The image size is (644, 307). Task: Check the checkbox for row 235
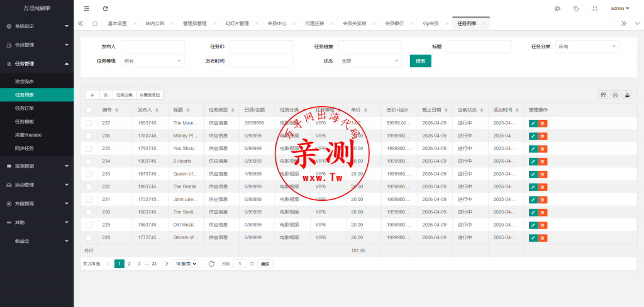point(89,149)
